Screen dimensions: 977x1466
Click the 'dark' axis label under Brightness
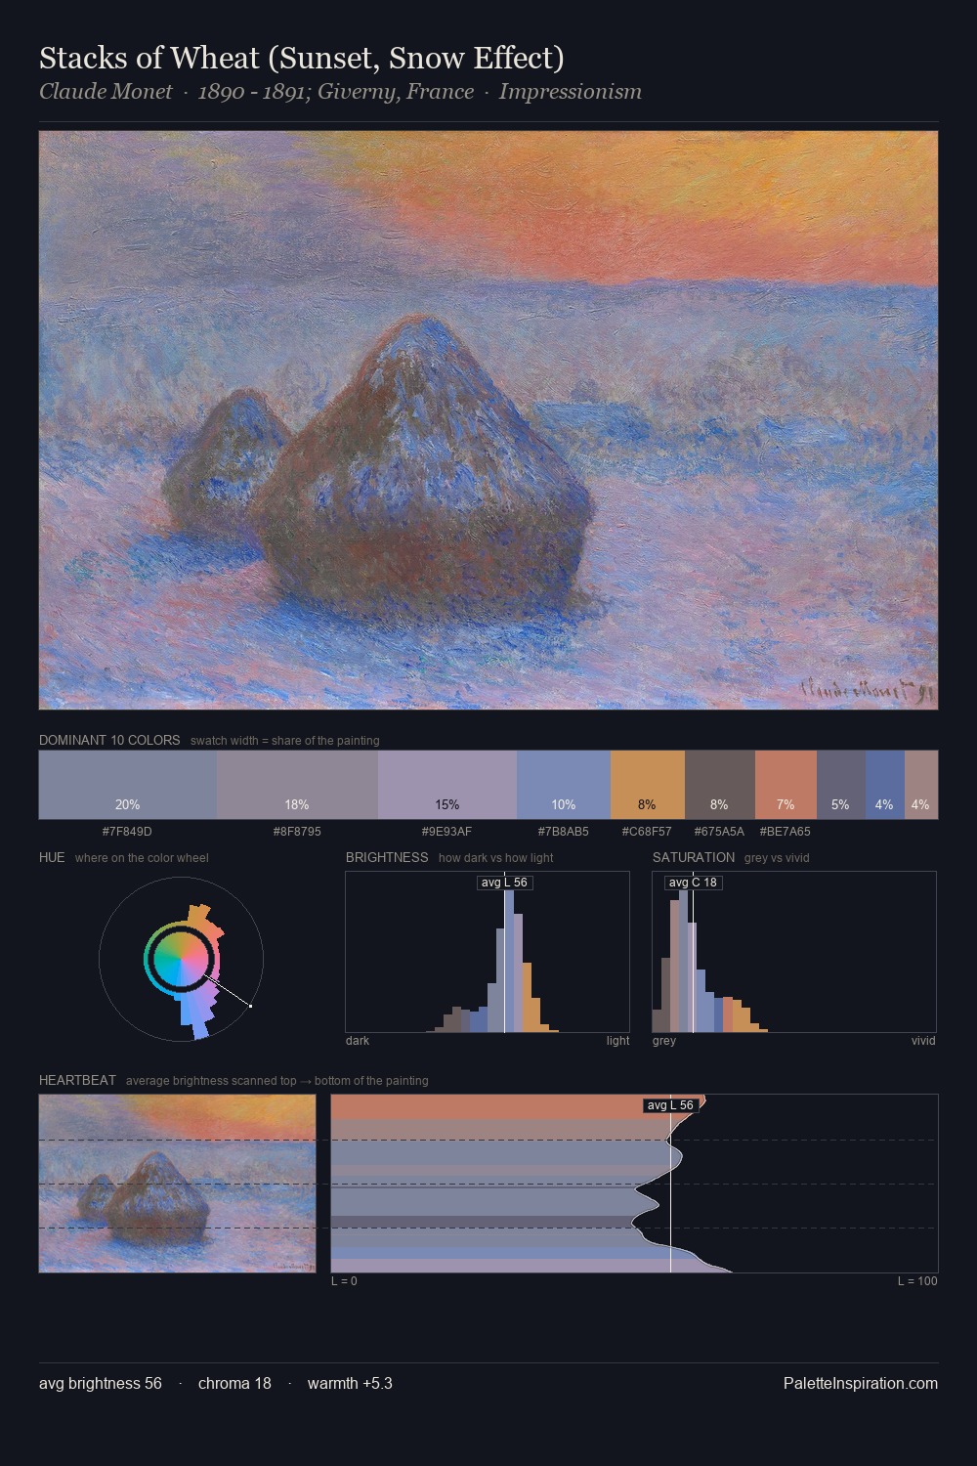click(x=358, y=1041)
